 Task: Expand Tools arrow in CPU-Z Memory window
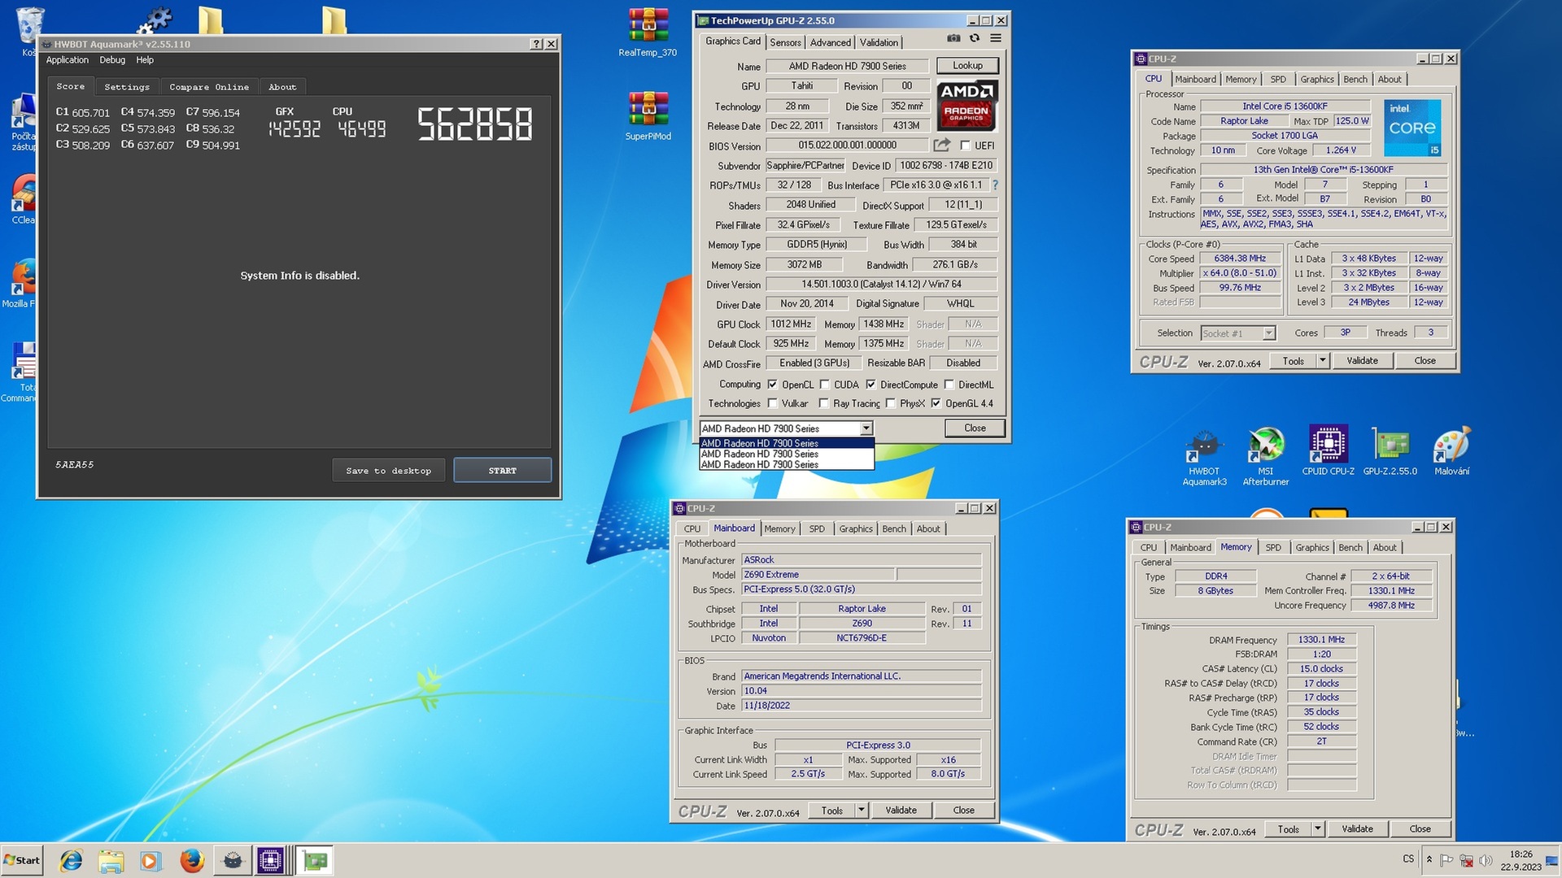[x=1318, y=828]
